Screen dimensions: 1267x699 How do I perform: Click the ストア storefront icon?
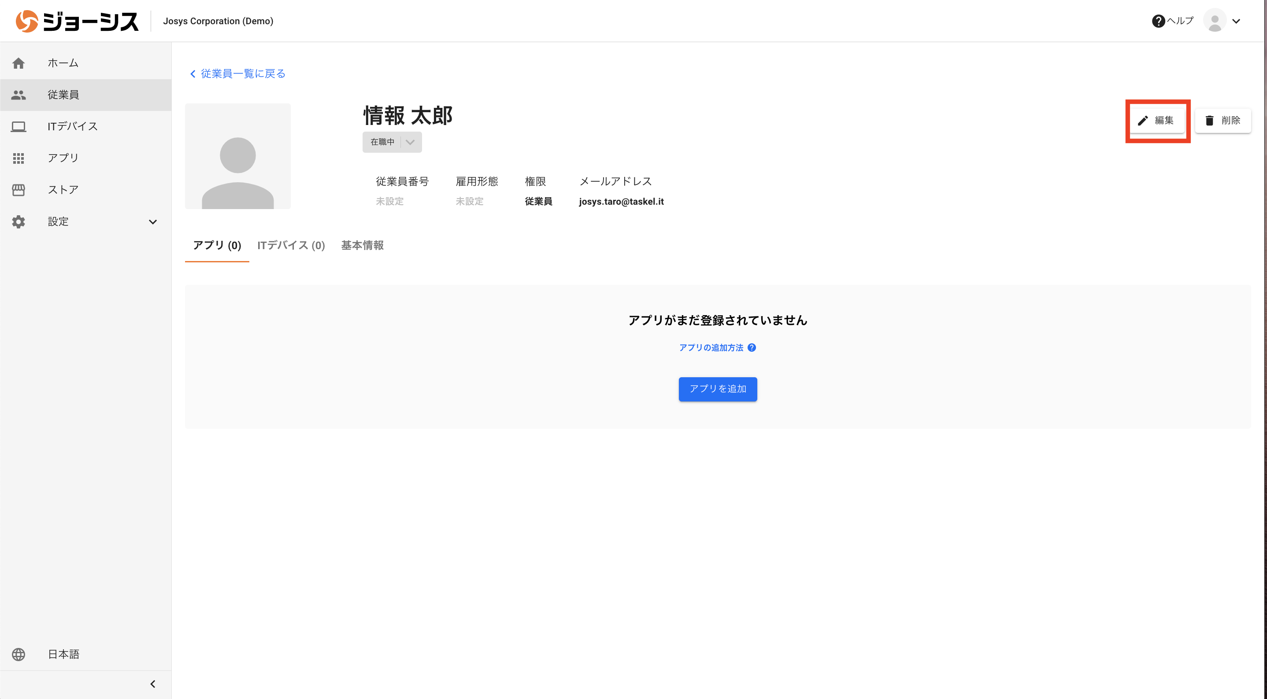19,190
